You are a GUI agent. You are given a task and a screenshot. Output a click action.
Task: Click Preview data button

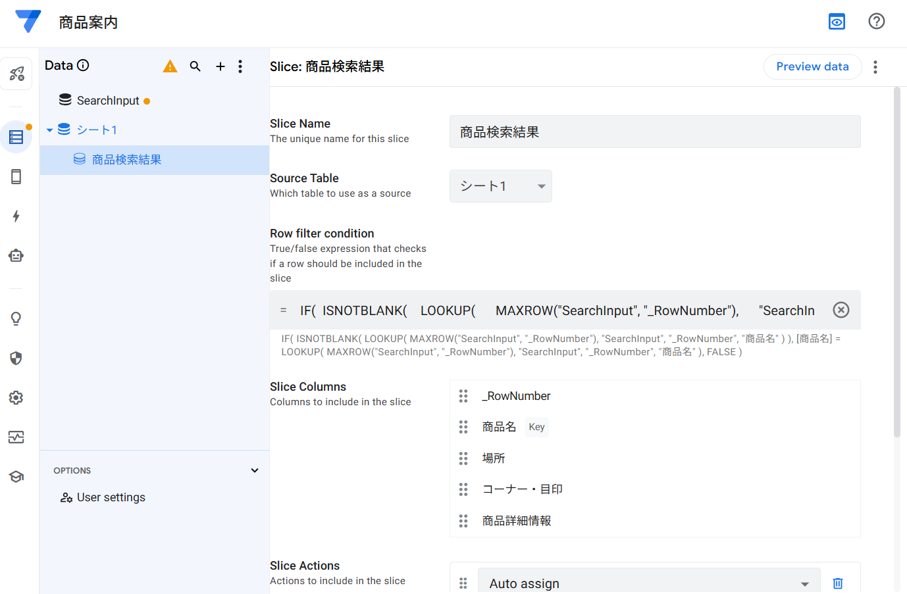coord(812,66)
